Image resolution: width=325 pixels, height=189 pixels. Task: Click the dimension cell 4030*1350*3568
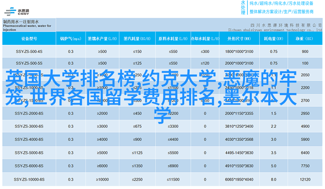point(239,140)
